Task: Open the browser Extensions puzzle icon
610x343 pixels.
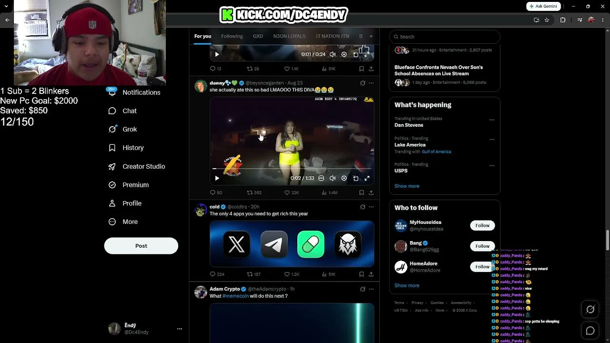Action: [563, 20]
